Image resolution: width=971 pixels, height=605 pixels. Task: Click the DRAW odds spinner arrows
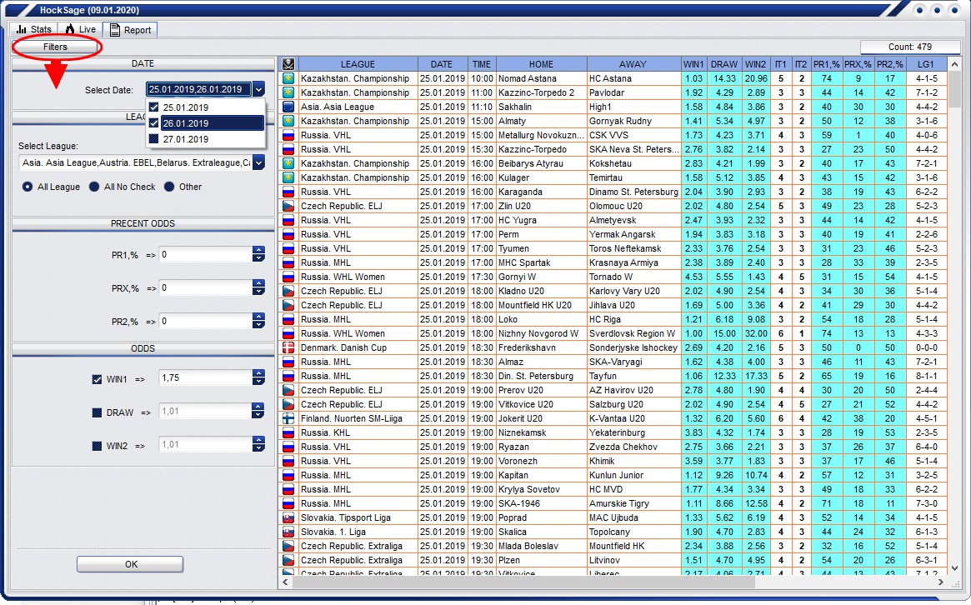(x=259, y=411)
